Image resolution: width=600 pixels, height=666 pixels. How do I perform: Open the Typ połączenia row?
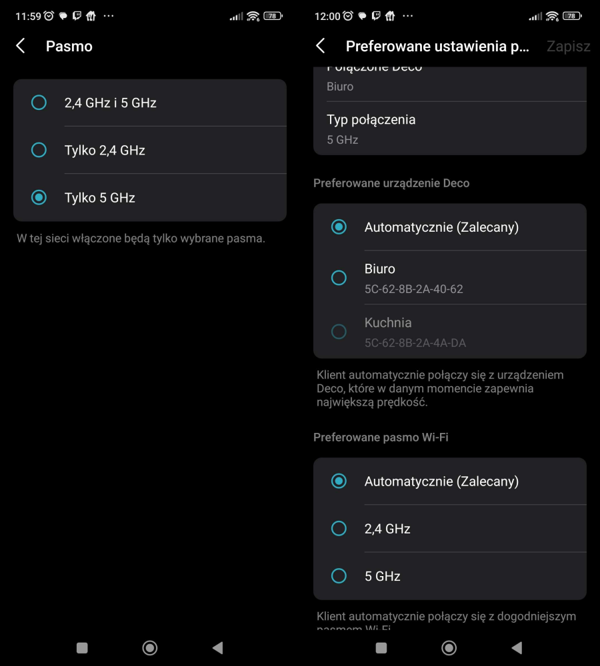point(449,129)
